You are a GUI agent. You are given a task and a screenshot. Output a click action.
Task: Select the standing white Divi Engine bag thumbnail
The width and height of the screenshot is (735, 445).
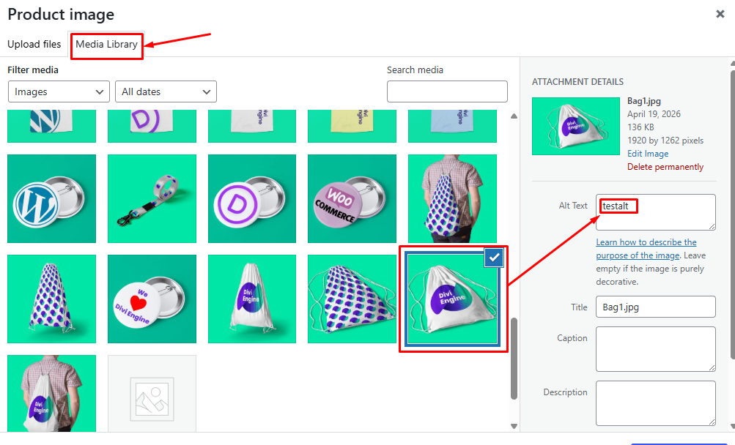[252, 299]
